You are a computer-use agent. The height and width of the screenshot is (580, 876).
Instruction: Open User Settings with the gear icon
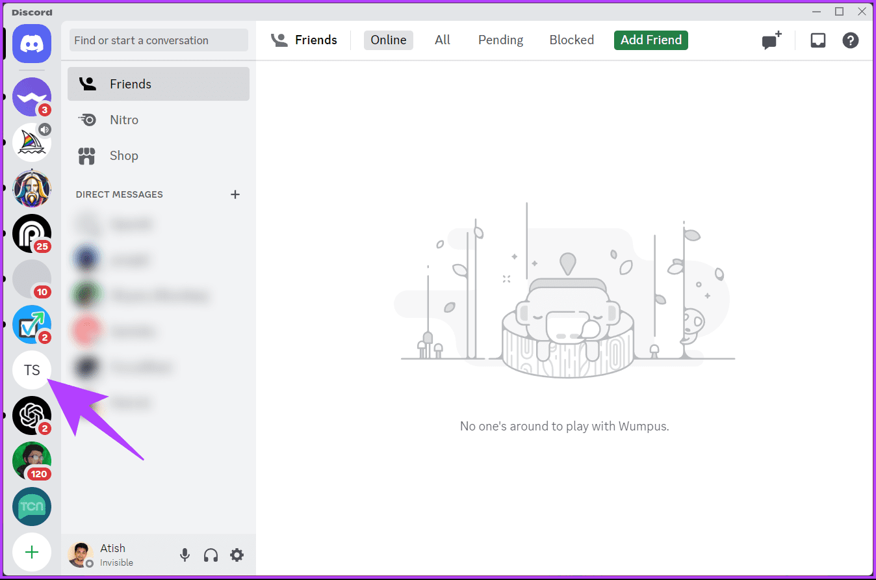pyautogui.click(x=237, y=555)
